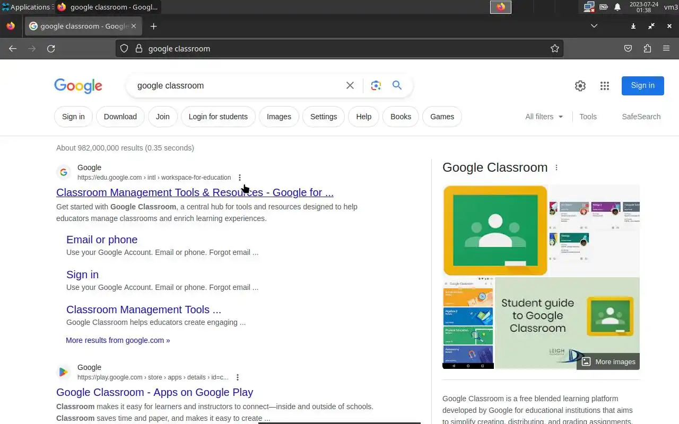
Task: Open the Firefox downloads arrow in the title bar
Action: coord(633,26)
